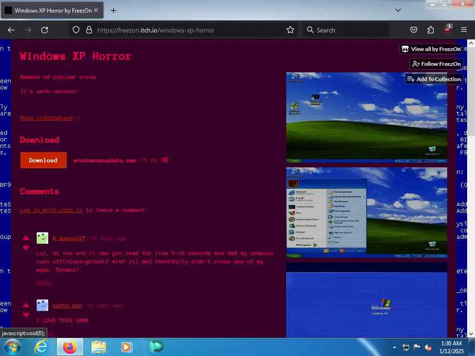The height and width of the screenshot is (356, 475).
Task: Open daspol27 user profile link
Action: click(69, 239)
